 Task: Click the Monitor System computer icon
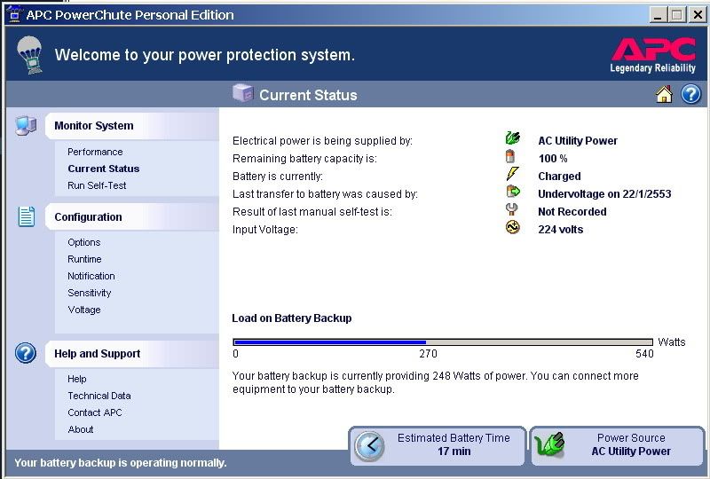point(26,126)
